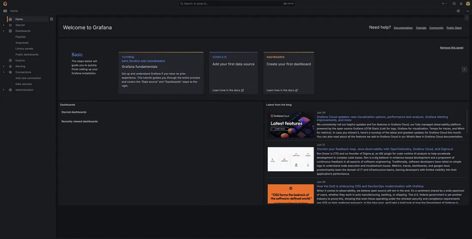Image resolution: width=472 pixels, height=239 pixels.
Task: Click the Grafana logo in the top bar
Action: click(5, 4)
